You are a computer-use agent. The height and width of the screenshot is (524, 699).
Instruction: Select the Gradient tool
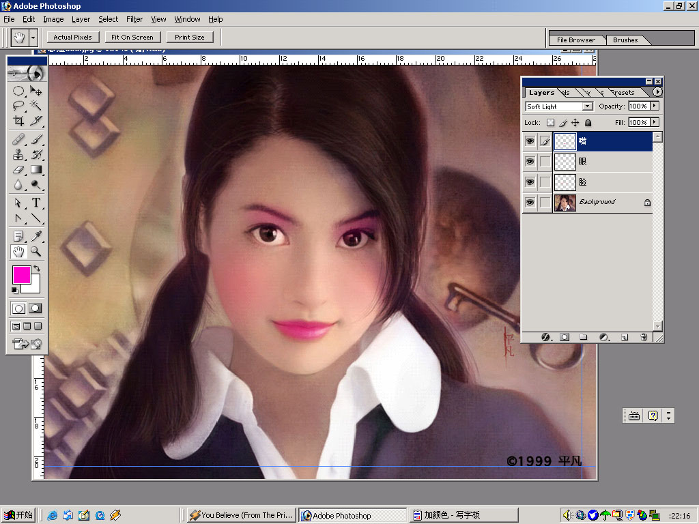point(36,169)
